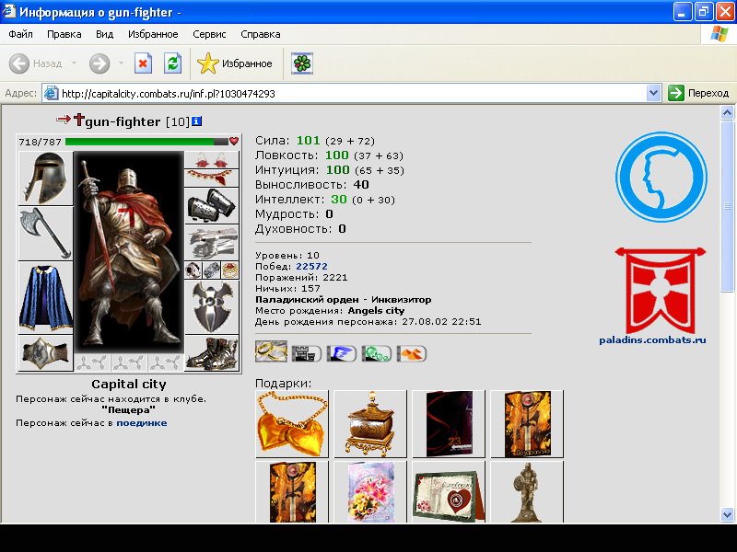Click the vertical scrollbar thumb
This screenshot has height=552, width=737.
727,205
